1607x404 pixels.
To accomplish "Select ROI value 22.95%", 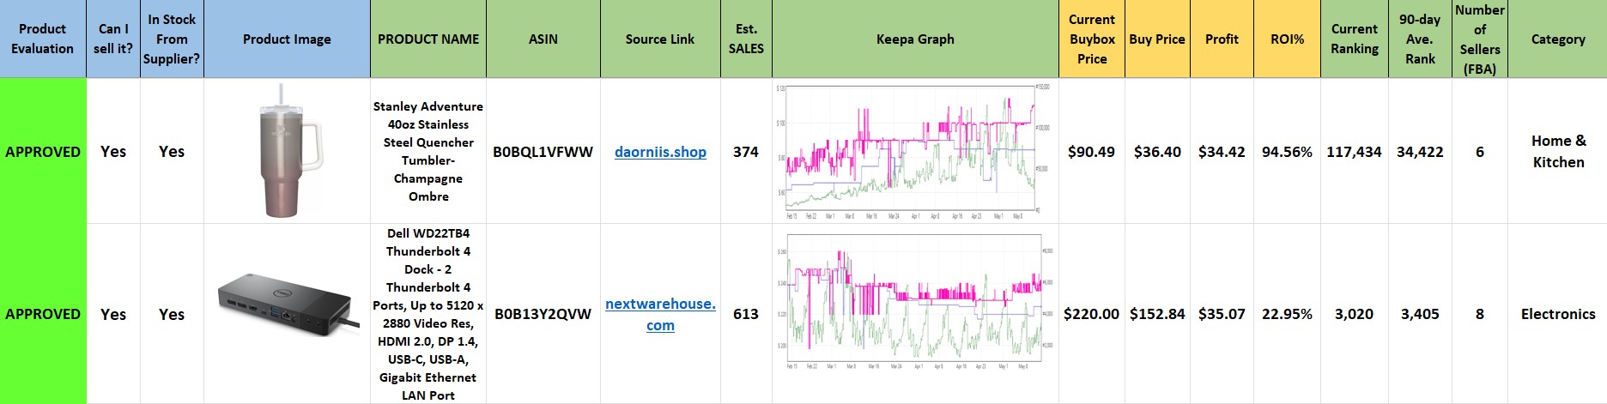I will (1287, 314).
